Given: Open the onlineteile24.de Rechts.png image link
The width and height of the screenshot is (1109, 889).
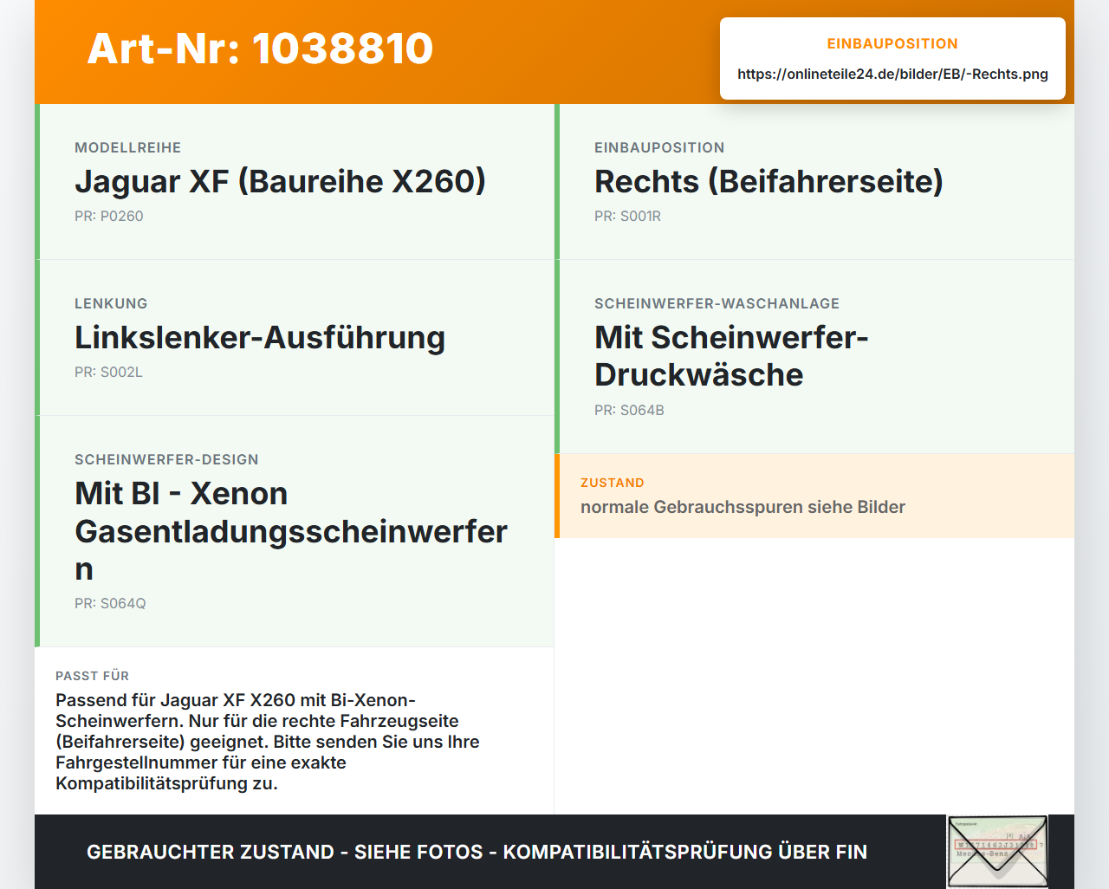Looking at the screenshot, I should (892, 75).
